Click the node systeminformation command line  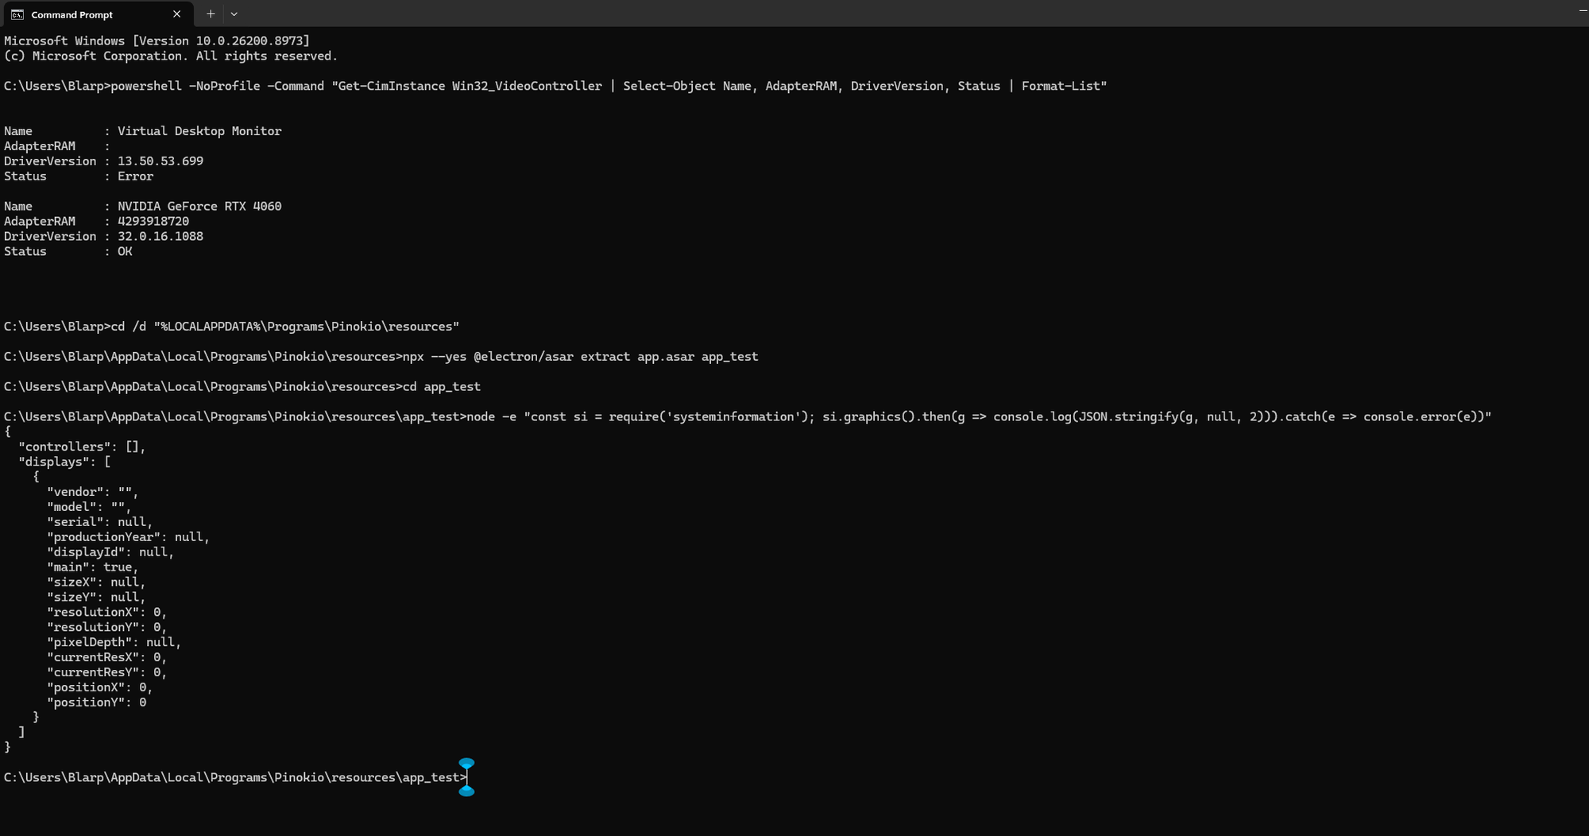coord(748,417)
